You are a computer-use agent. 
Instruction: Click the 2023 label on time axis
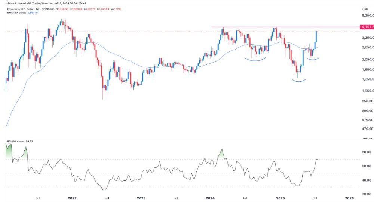141,198
